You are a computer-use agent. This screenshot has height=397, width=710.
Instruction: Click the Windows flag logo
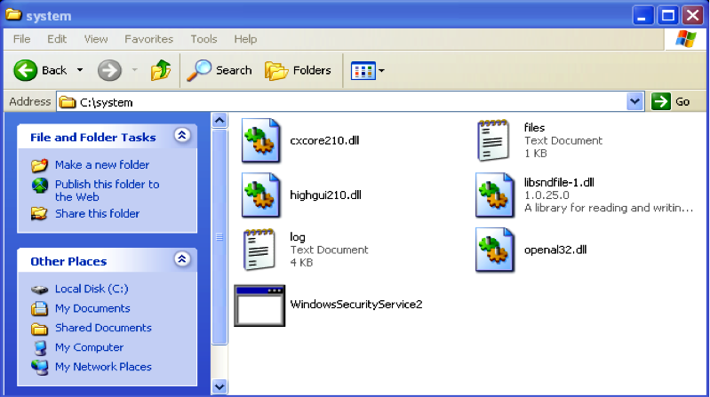click(x=686, y=39)
